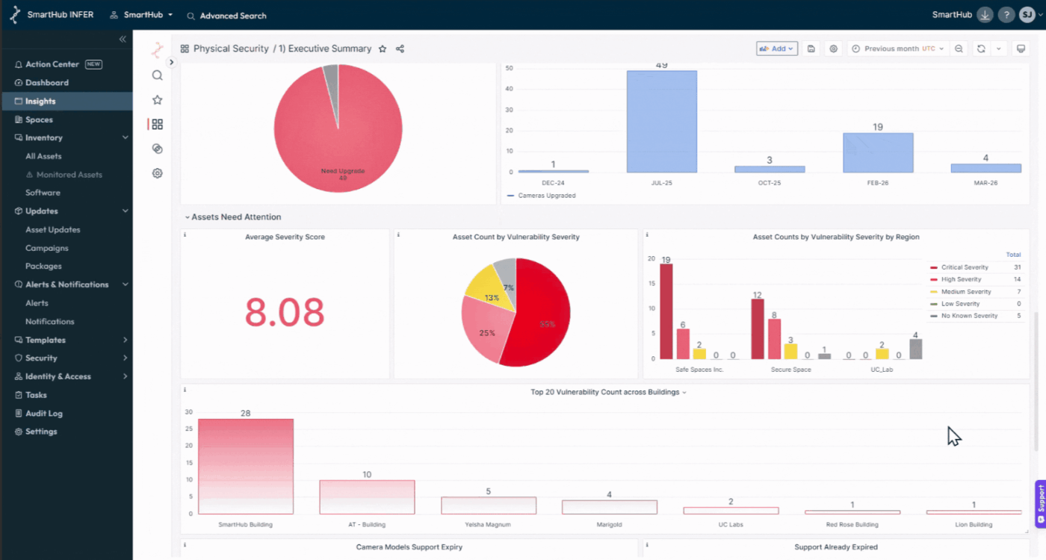
Task: Open the Support tab on the right edge
Action: [x=1040, y=505]
